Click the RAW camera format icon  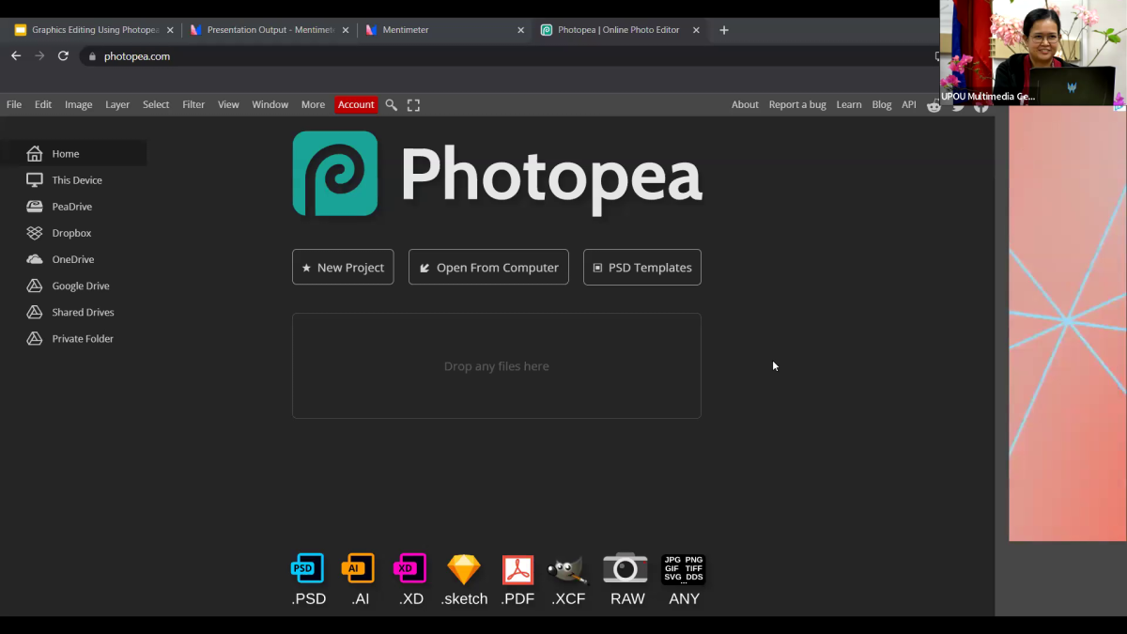tap(626, 569)
